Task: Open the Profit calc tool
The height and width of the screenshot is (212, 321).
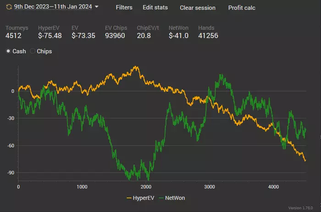Action: pos(242,8)
